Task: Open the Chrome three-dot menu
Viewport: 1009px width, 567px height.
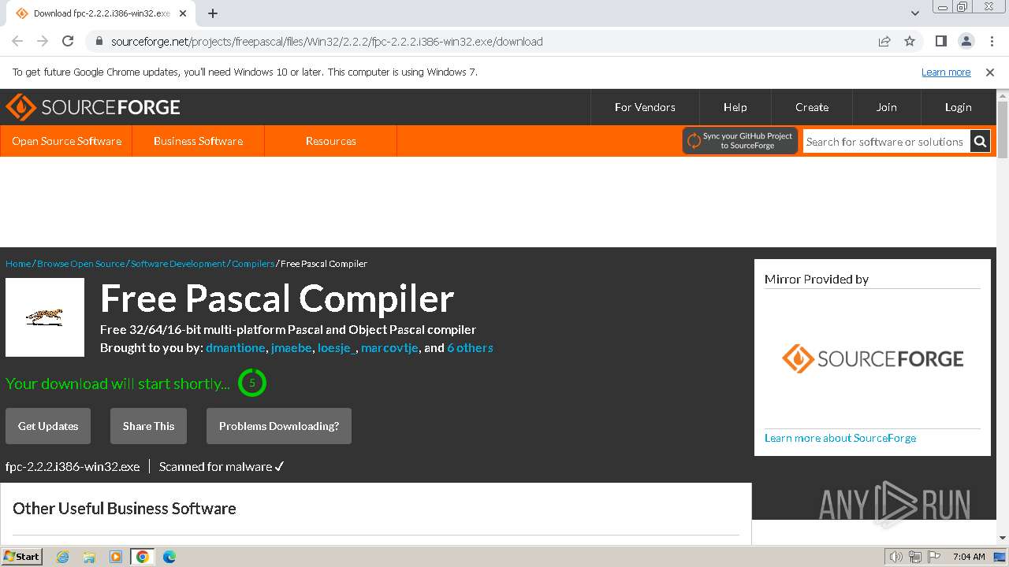Action: [991, 42]
